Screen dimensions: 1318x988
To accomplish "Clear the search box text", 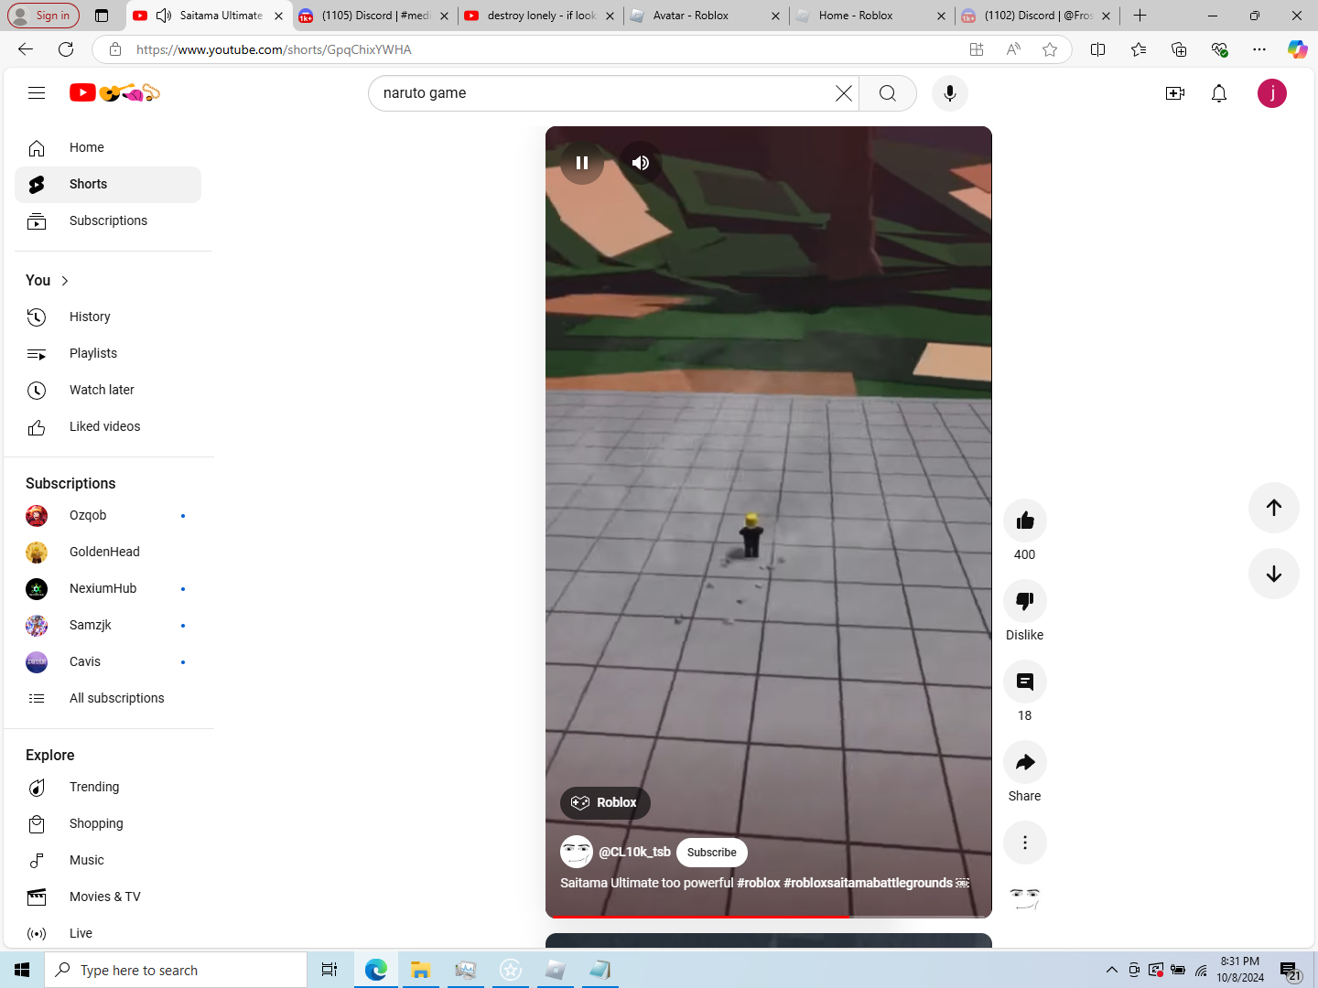I will [x=843, y=93].
